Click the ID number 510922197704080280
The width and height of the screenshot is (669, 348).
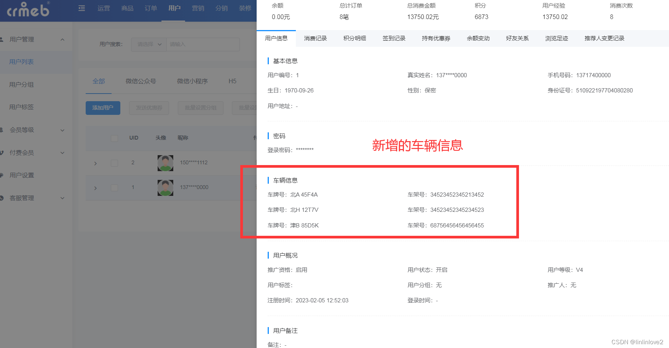604,91
